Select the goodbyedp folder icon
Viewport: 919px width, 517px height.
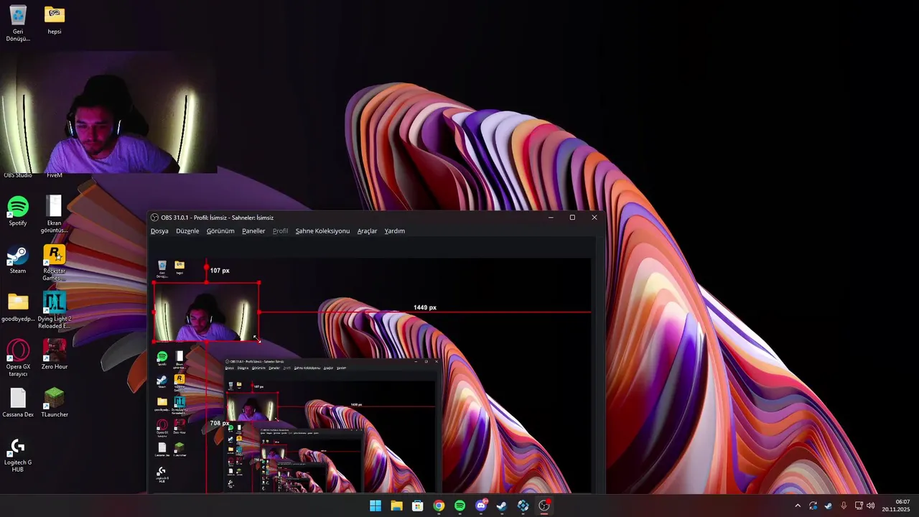(x=18, y=307)
